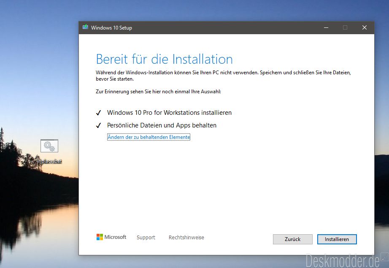Click 'Persönliche Dateien und Apps behalten' text

tap(162, 125)
